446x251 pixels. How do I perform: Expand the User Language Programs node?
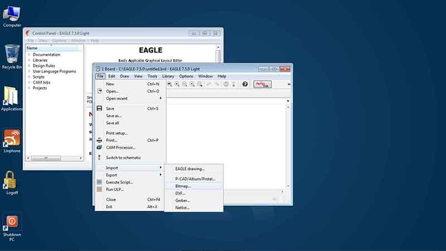29,71
